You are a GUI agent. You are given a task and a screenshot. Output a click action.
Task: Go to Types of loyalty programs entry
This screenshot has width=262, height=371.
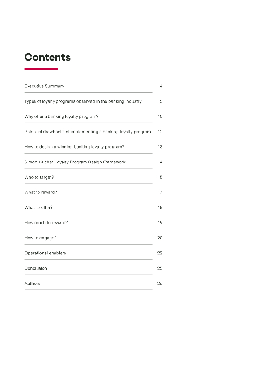point(83,101)
